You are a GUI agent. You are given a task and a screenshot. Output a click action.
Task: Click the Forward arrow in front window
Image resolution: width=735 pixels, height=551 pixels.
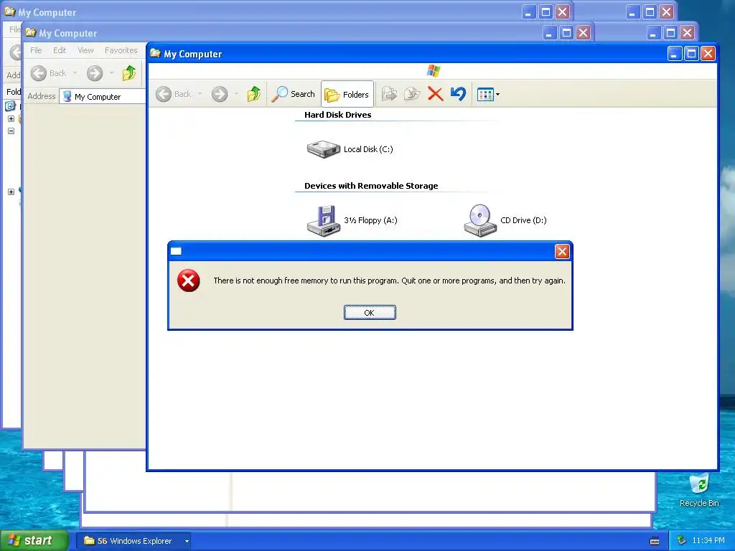[x=220, y=94]
